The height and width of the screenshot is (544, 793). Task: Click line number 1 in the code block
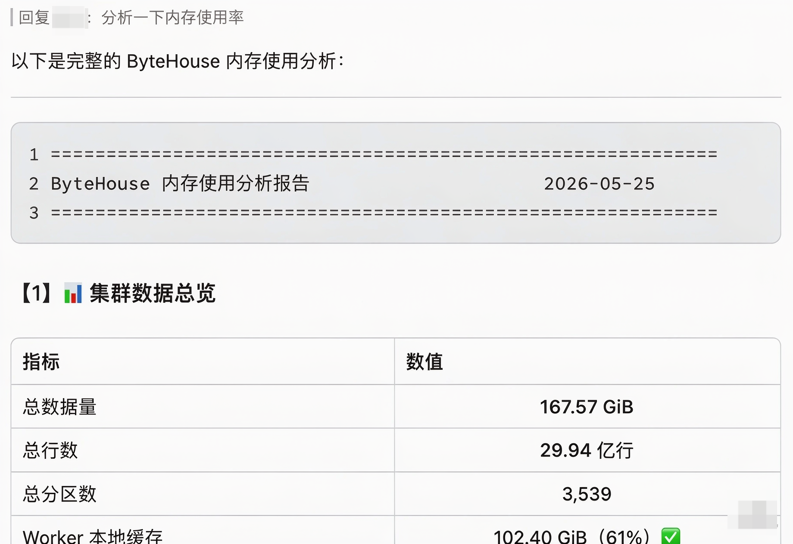point(34,155)
